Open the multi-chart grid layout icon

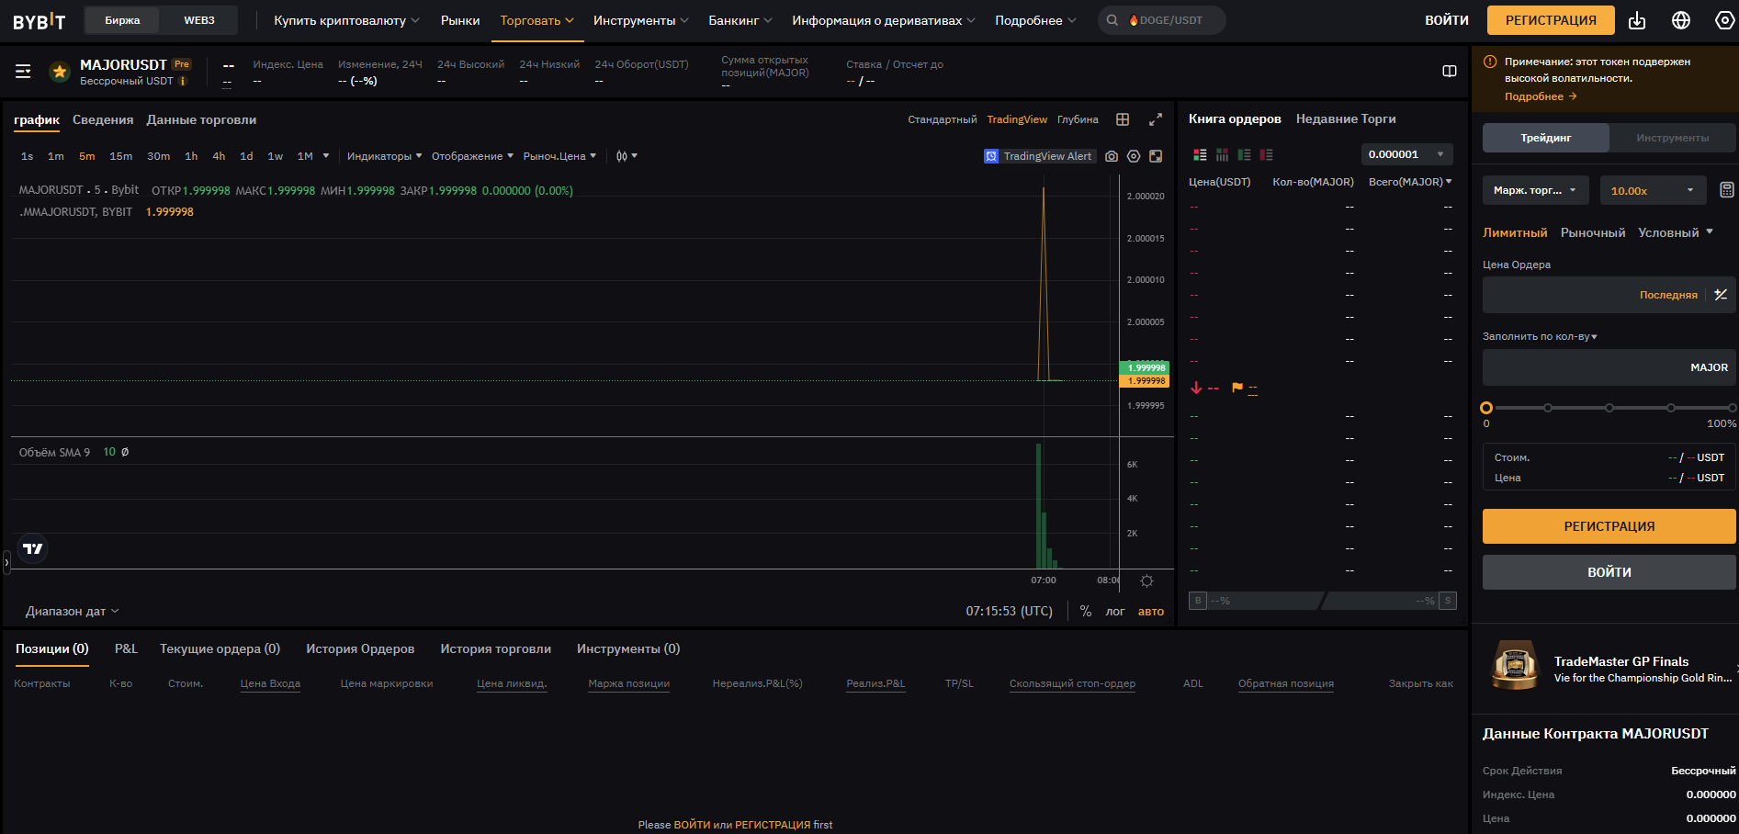(x=1123, y=119)
